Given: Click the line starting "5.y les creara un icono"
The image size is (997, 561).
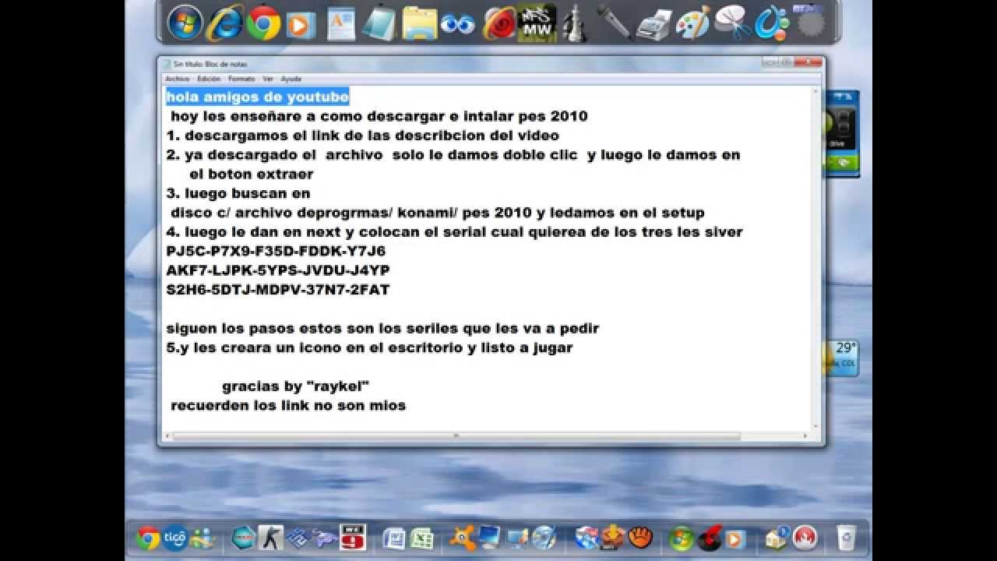Looking at the screenshot, I should tap(369, 348).
